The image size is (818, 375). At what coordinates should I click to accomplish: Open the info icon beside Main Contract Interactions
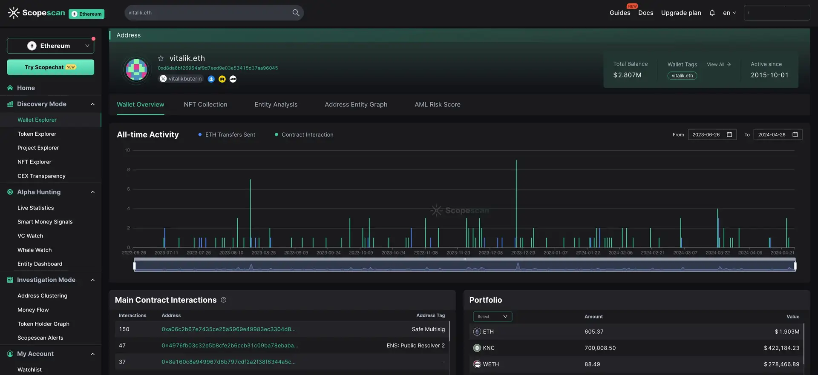[224, 300]
